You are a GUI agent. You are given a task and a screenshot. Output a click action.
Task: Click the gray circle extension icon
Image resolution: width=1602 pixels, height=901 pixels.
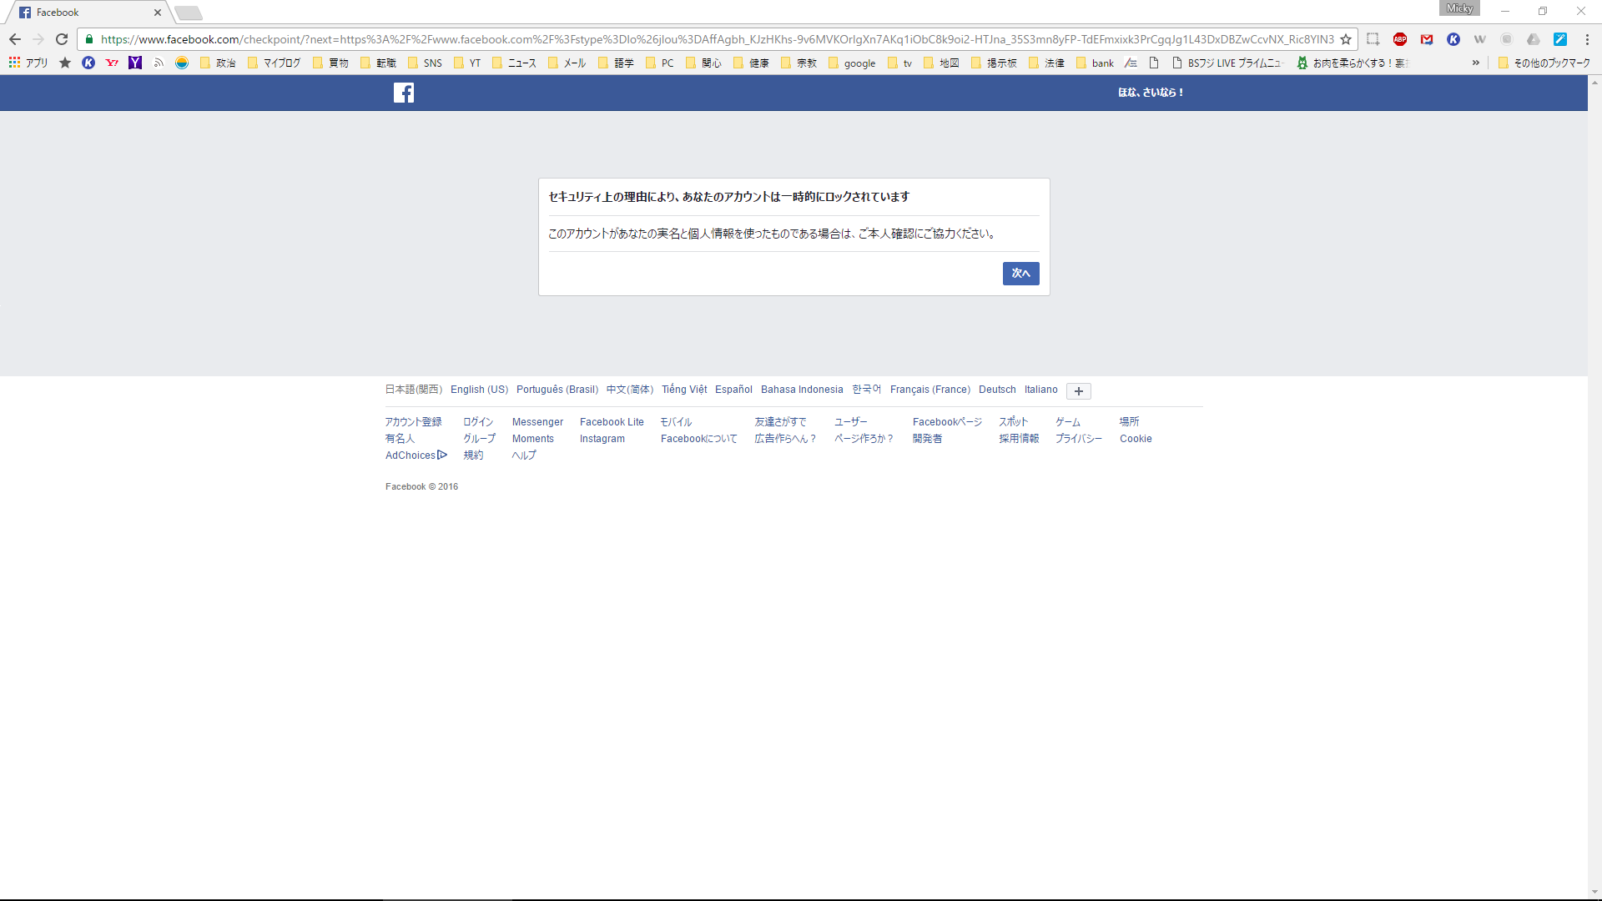click(x=1507, y=39)
